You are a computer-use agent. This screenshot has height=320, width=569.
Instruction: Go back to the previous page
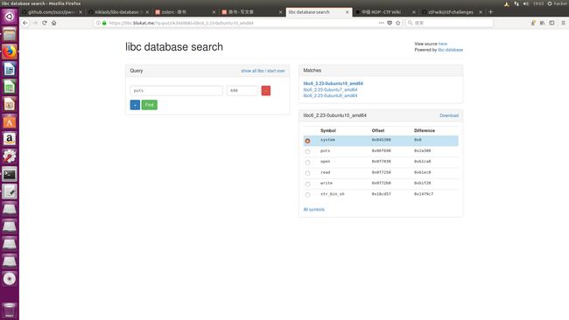25,23
